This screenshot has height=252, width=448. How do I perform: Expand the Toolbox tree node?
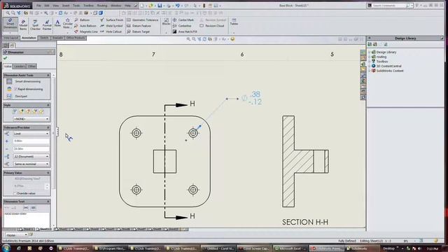370,62
